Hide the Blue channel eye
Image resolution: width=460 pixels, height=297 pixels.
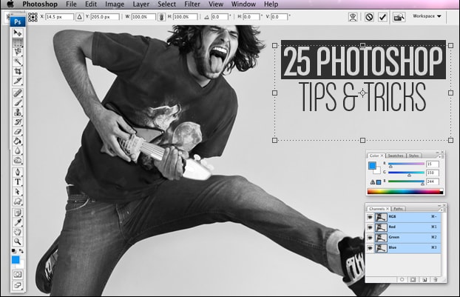pyautogui.click(x=370, y=248)
